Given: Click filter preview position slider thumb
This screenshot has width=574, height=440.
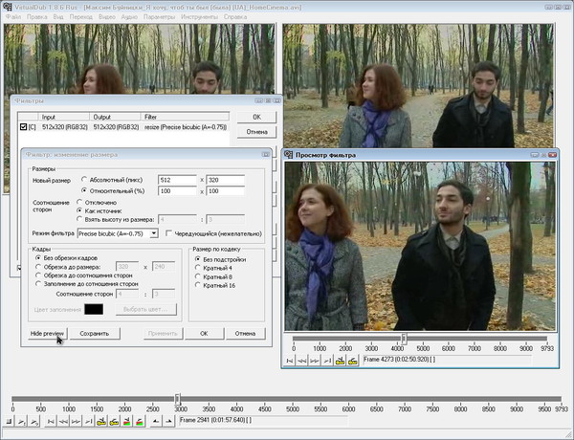Looking at the screenshot, I should (x=404, y=339).
